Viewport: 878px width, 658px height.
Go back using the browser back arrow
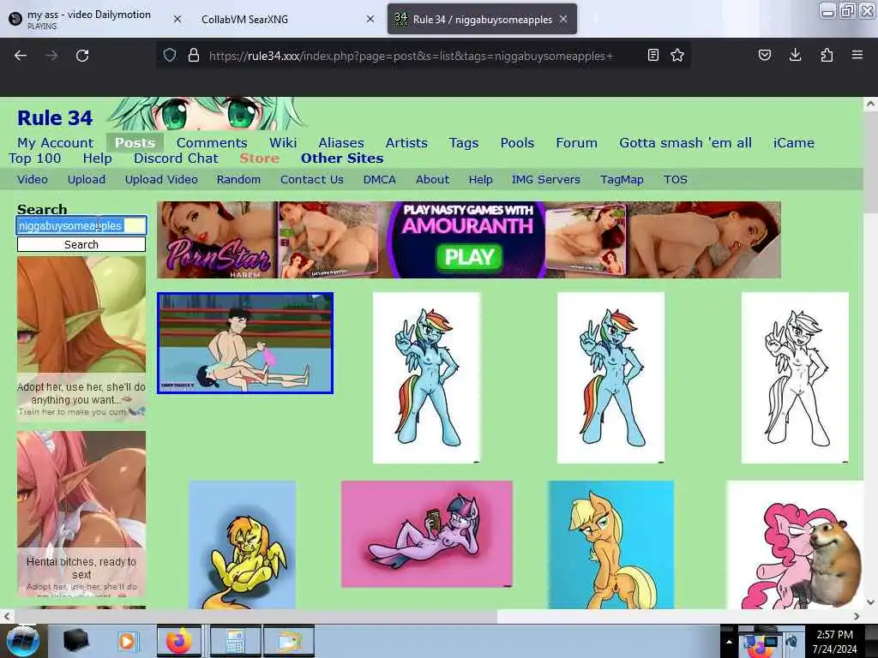(x=21, y=56)
